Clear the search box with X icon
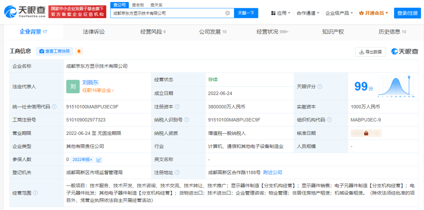This screenshot has height=210, width=424. tap(227, 13)
